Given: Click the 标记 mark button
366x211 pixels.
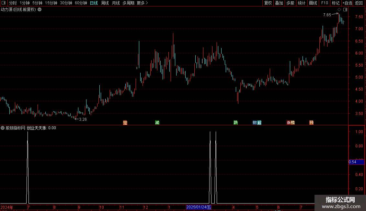Looking at the screenshot, I should tap(336, 3).
